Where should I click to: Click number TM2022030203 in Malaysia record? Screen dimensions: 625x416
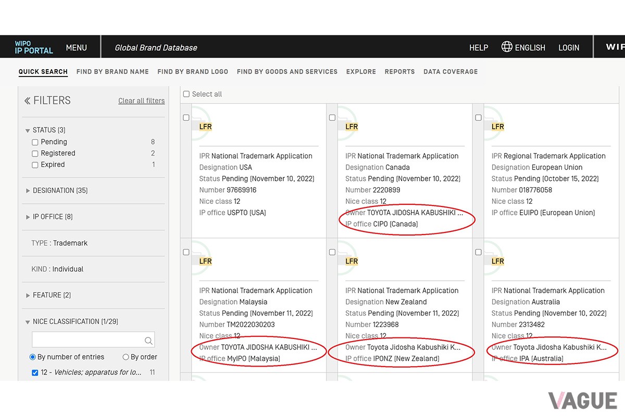pyautogui.click(x=251, y=324)
